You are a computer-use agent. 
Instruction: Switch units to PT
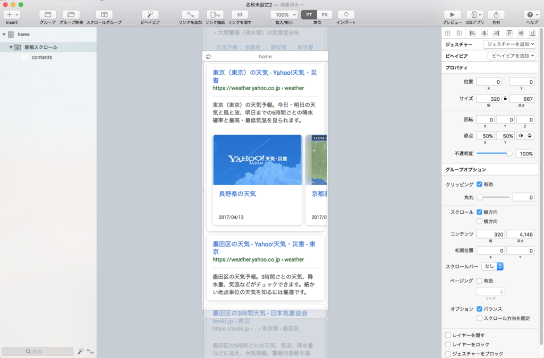(309, 14)
